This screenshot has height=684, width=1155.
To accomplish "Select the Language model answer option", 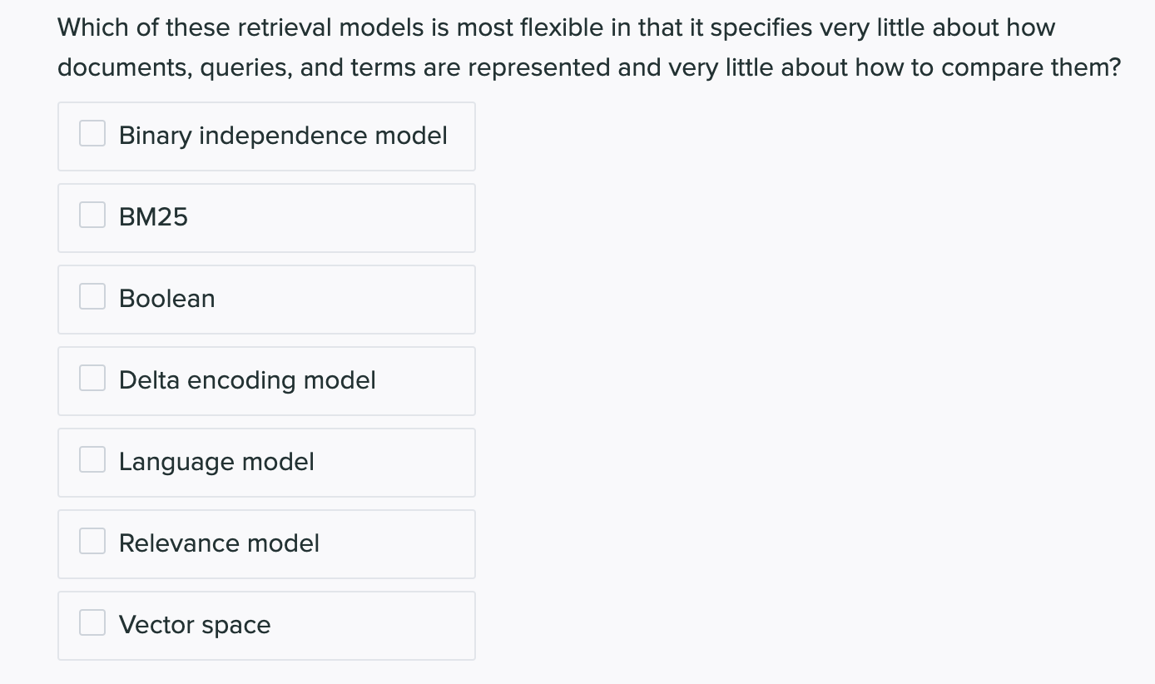I will pos(266,462).
